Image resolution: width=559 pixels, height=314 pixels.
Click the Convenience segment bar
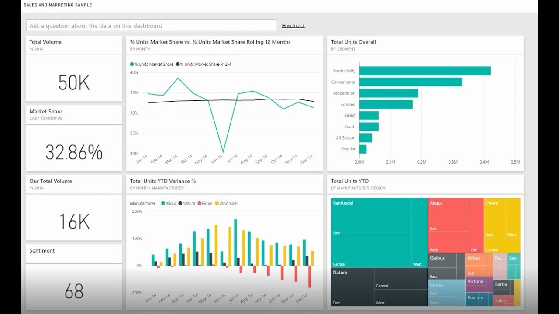411,82
